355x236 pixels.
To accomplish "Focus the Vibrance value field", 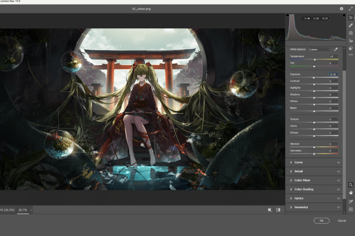I will click(x=333, y=144).
